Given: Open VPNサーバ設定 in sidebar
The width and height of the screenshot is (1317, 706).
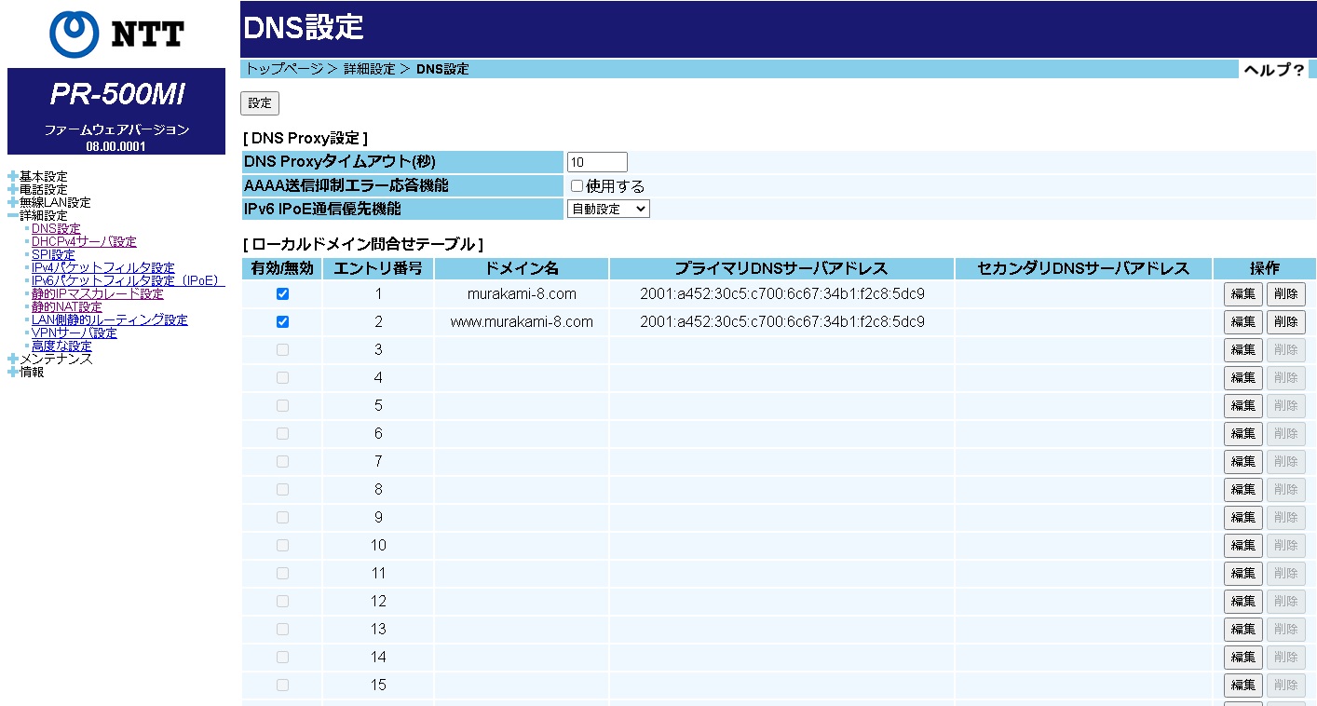Looking at the screenshot, I should click(x=74, y=333).
